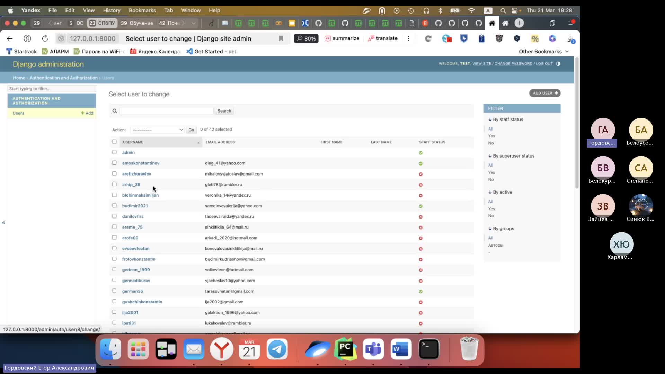The width and height of the screenshot is (665, 374).
Task: Open the Action dropdown
Action: (157, 130)
